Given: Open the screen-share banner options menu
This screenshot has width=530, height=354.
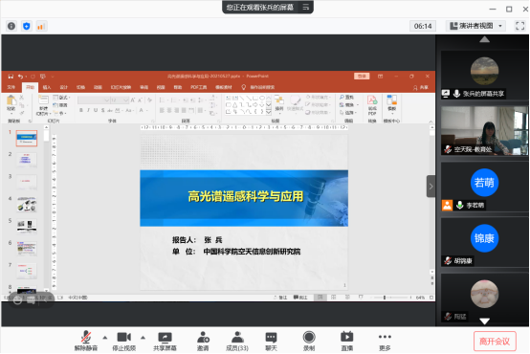Looking at the screenshot, I should click(306, 7).
